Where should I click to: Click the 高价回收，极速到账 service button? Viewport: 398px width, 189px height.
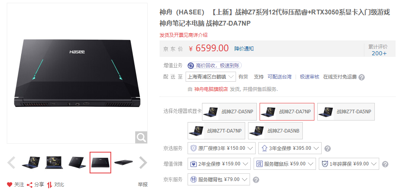pos(214,66)
